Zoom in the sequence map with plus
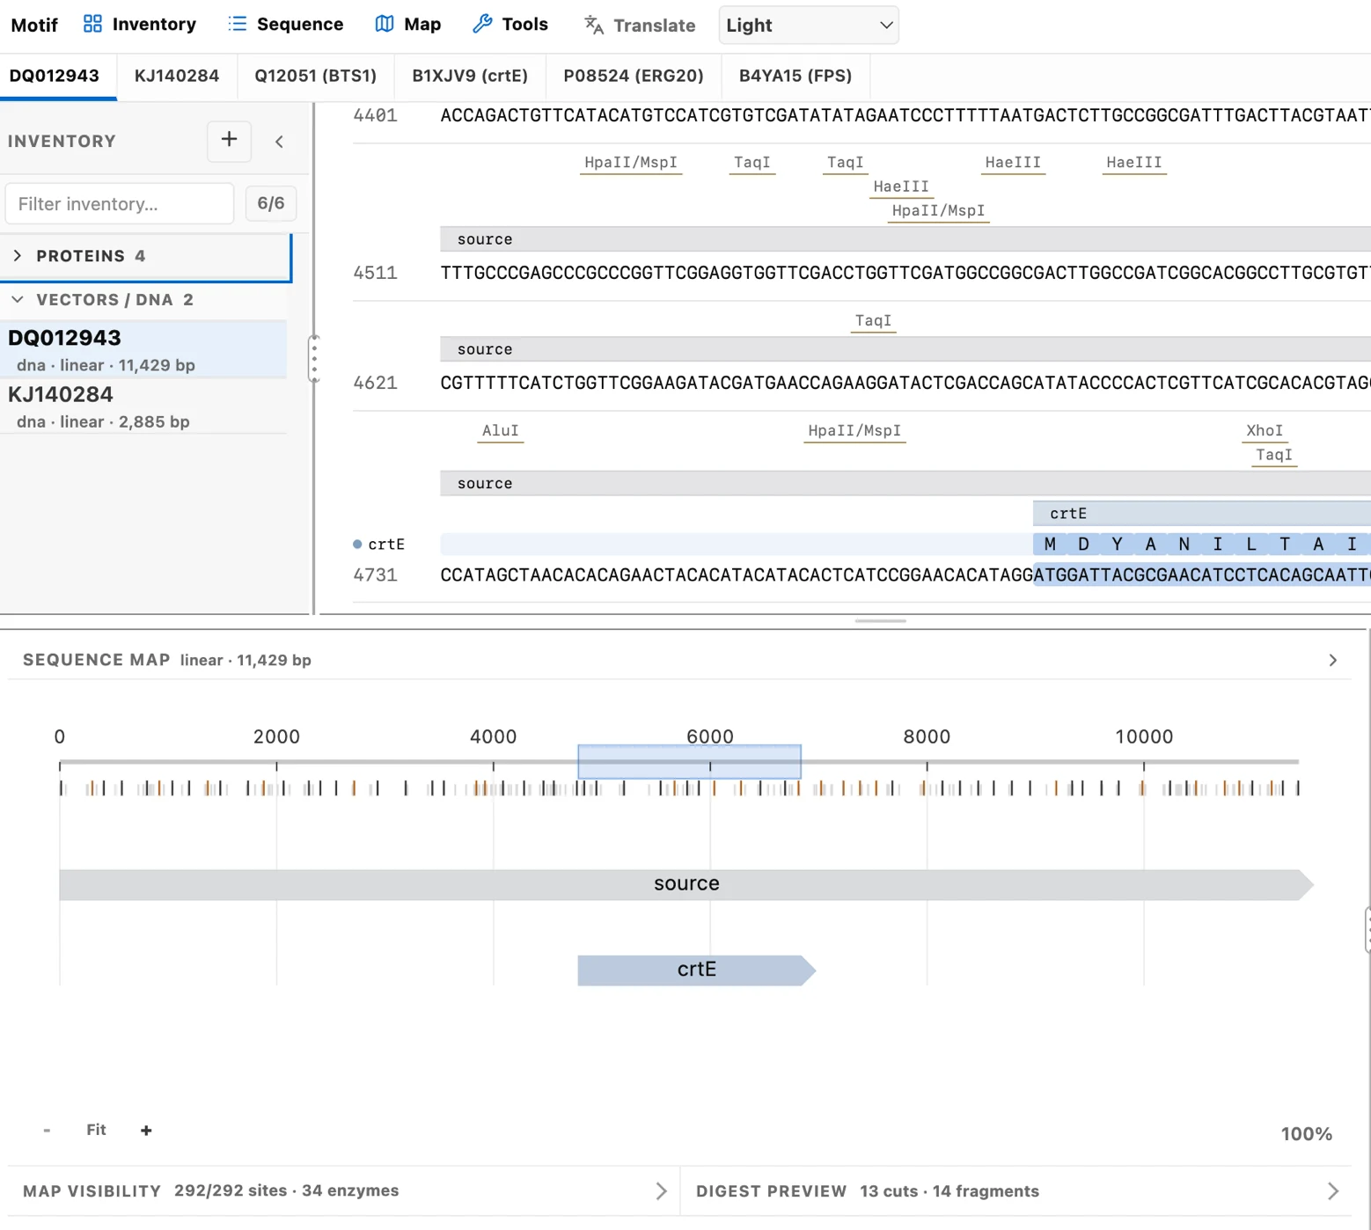This screenshot has height=1230, width=1371. [x=146, y=1130]
